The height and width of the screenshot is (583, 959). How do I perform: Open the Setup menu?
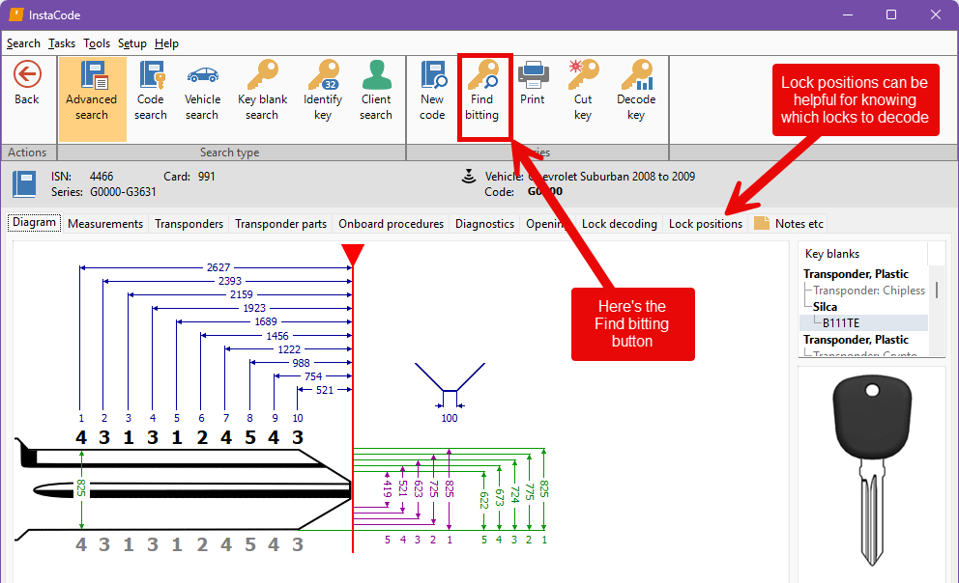[x=131, y=43]
